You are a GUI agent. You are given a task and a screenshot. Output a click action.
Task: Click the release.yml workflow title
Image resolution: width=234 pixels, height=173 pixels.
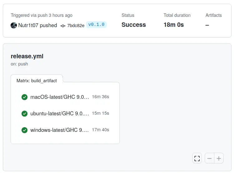click(27, 56)
